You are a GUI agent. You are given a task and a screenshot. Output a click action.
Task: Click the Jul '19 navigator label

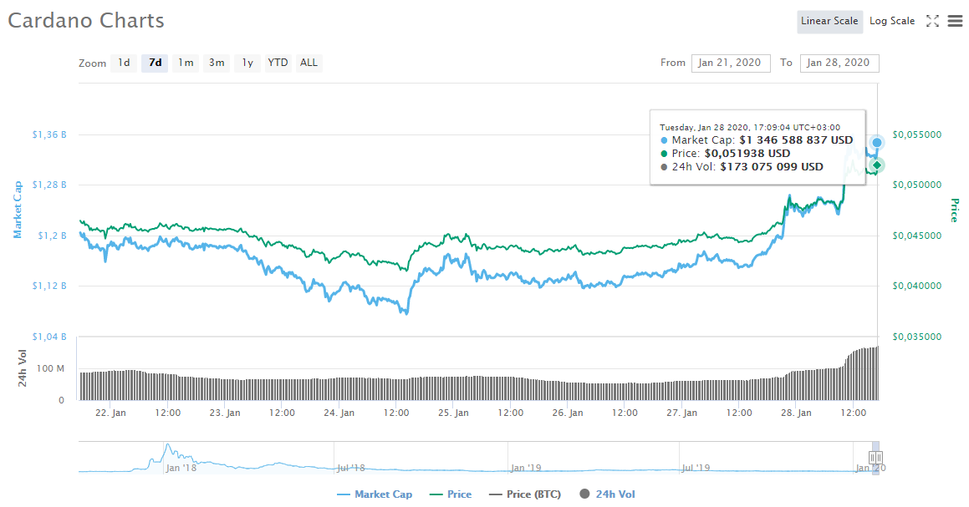click(696, 468)
